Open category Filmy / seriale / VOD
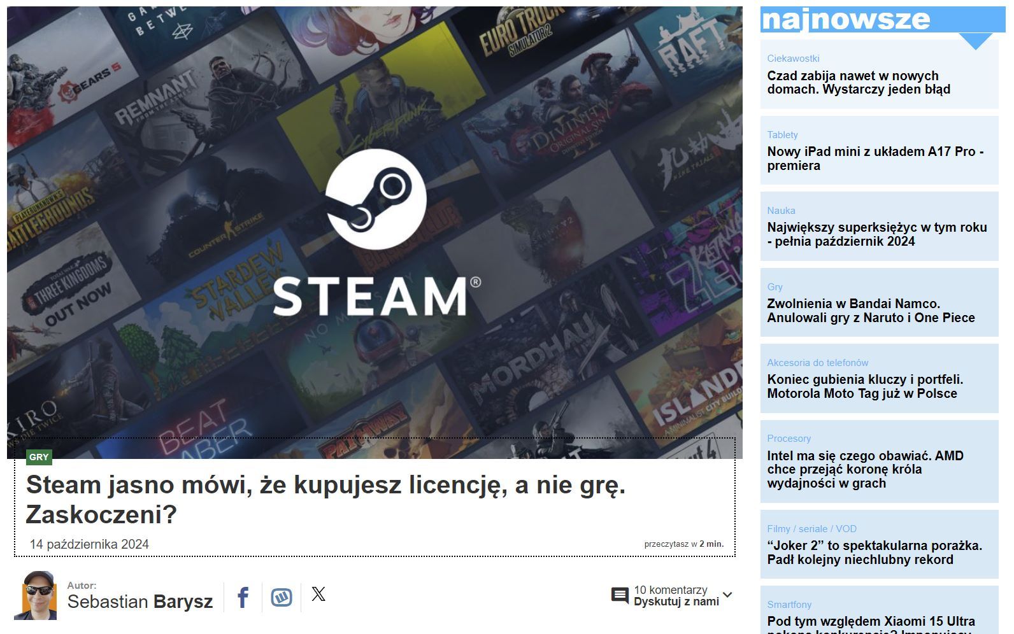This screenshot has width=1014, height=634. point(811,529)
